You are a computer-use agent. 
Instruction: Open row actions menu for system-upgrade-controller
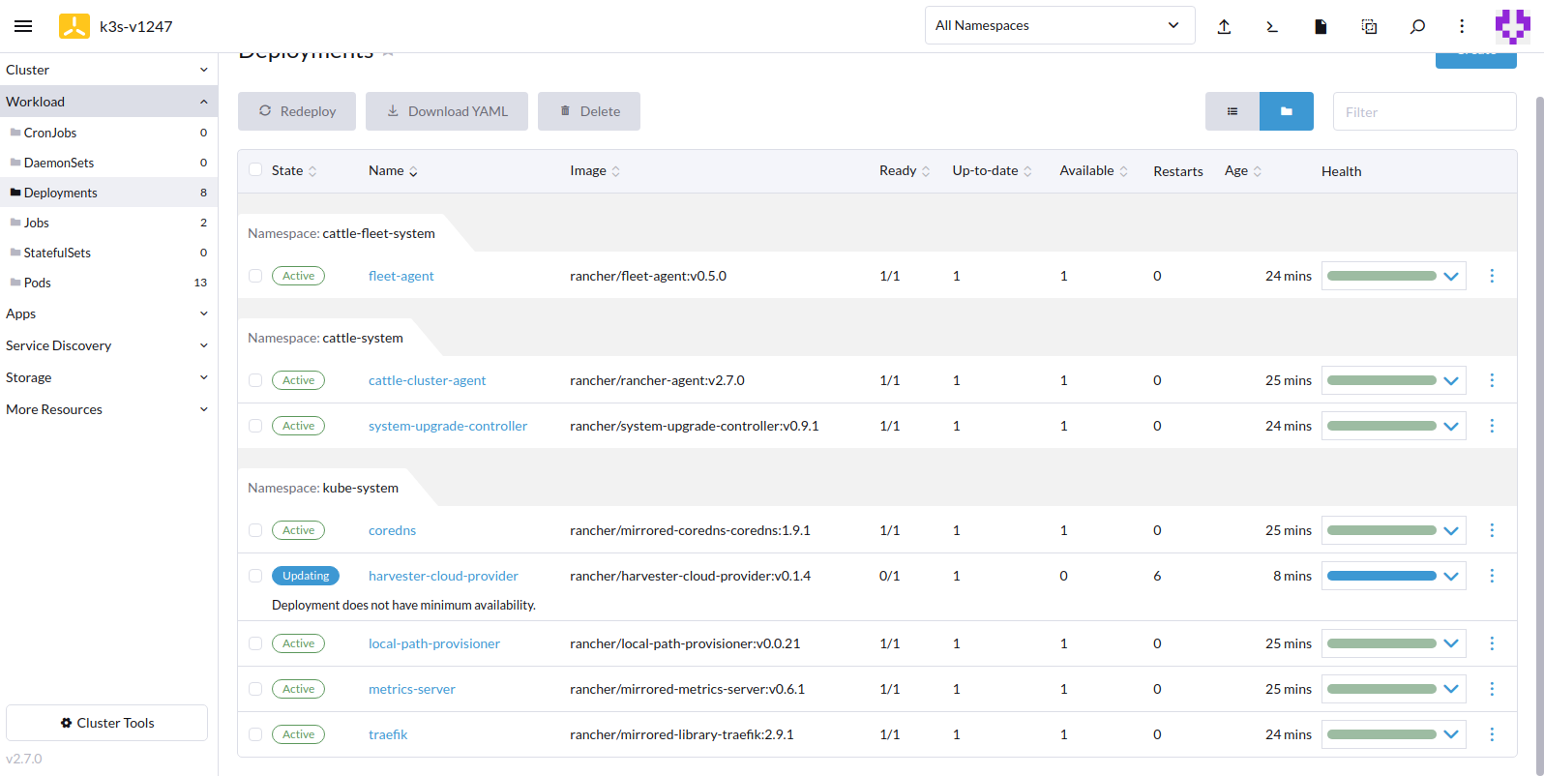[x=1492, y=426]
